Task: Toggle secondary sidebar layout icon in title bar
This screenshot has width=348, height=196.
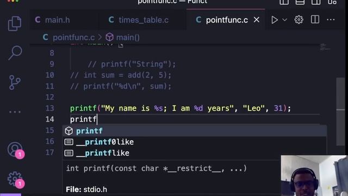Action: (x=316, y=2)
